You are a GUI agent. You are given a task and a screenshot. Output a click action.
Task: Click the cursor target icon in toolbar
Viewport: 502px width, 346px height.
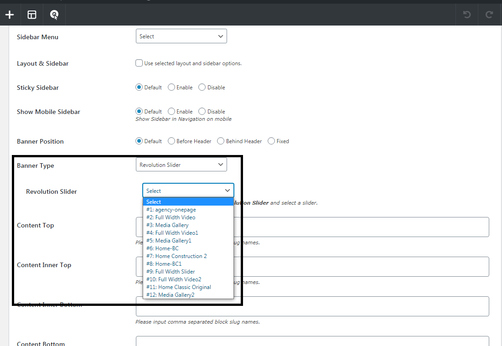click(54, 15)
